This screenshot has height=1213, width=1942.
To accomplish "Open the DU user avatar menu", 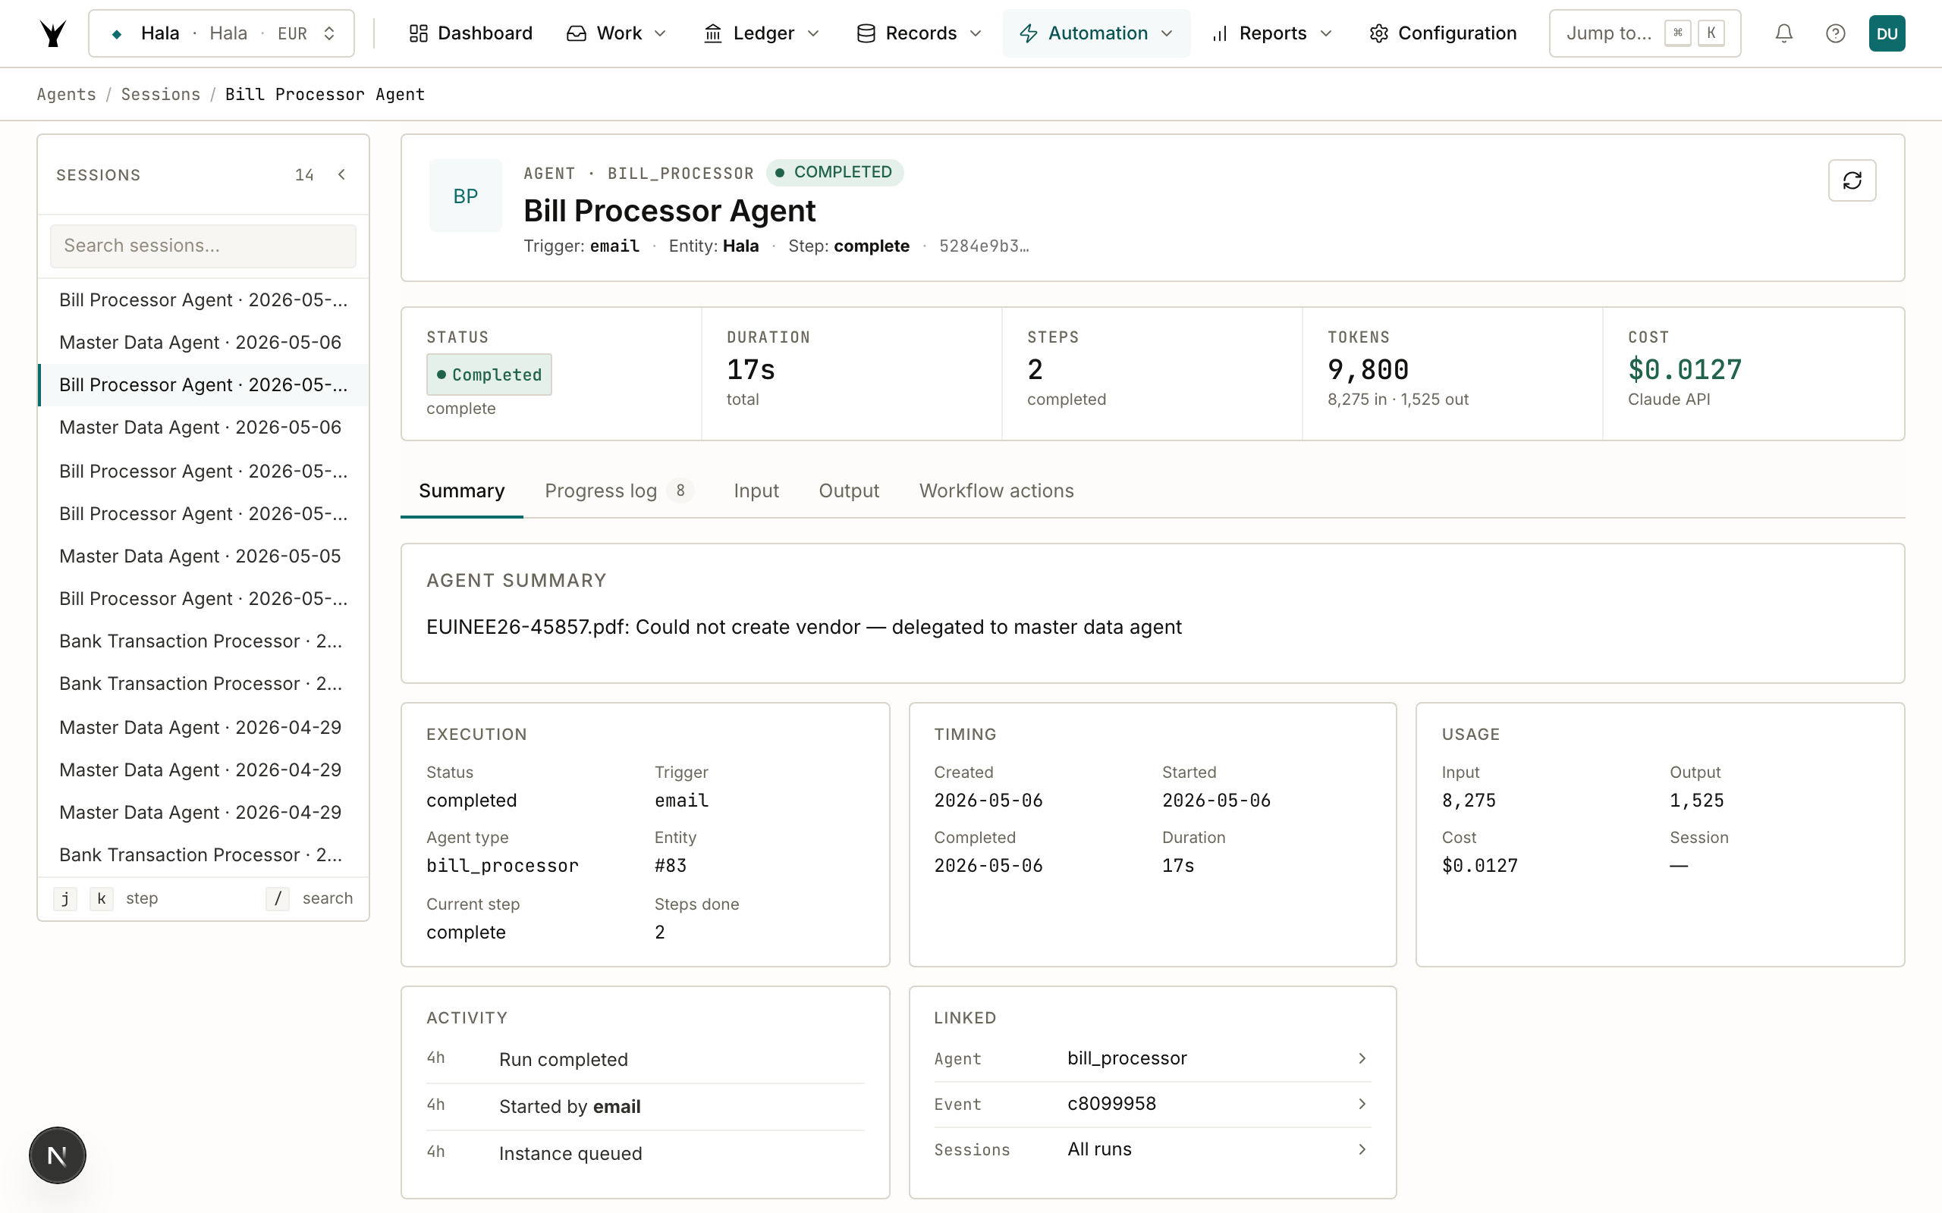I will [x=1887, y=33].
